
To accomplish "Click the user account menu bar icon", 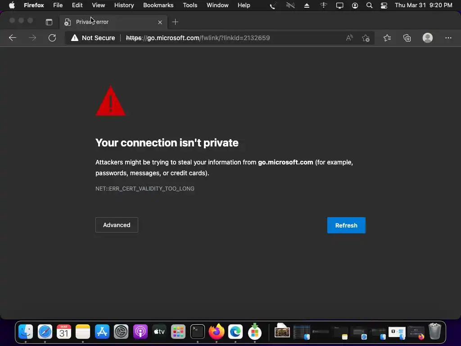I will click(x=355, y=5).
